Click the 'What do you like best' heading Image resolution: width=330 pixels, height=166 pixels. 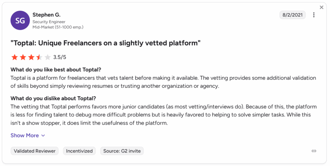pos(56,69)
